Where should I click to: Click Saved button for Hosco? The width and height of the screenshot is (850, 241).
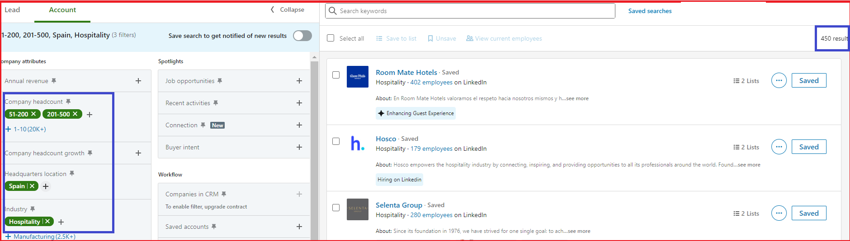click(809, 147)
